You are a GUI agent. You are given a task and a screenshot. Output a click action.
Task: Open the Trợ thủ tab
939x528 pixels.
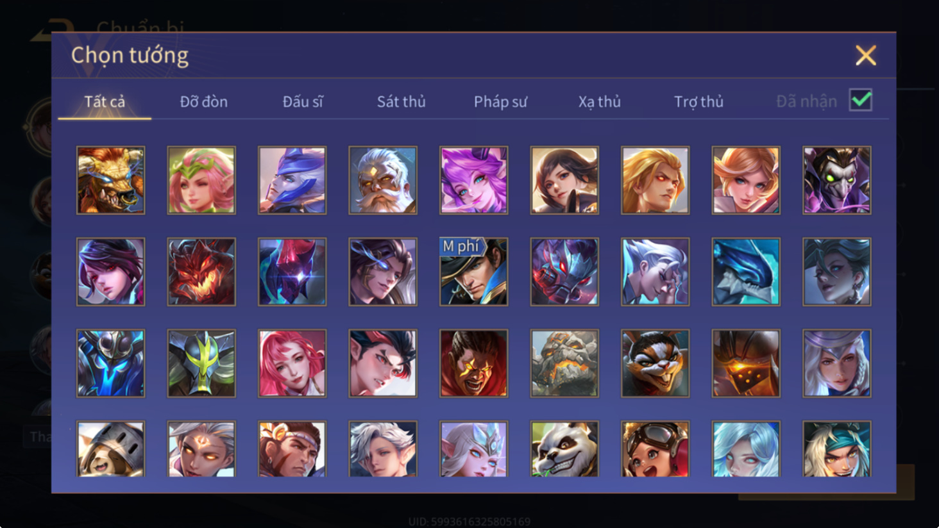pos(698,101)
